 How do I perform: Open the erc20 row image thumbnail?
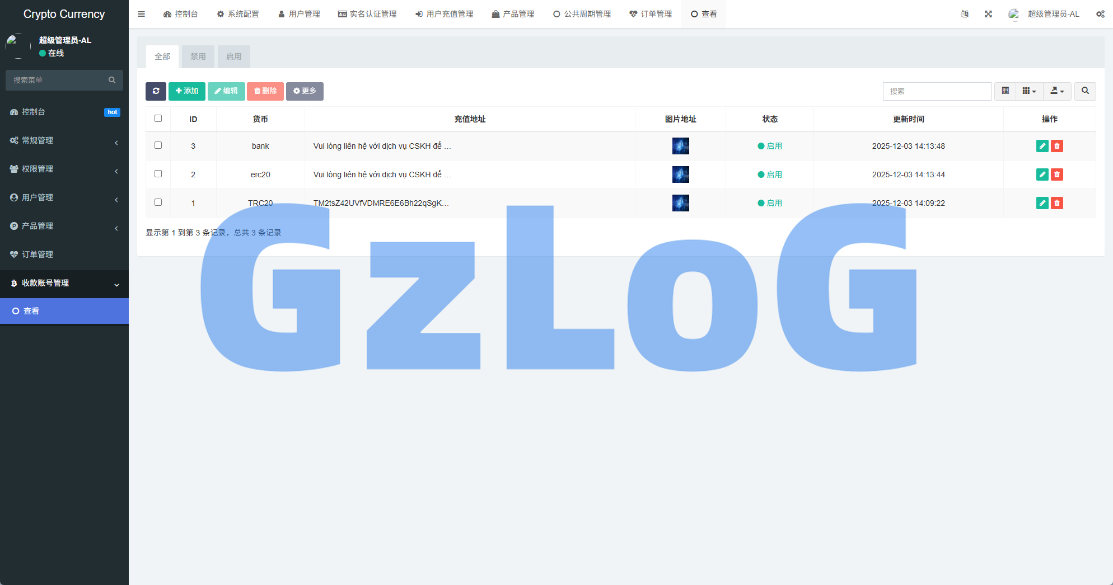[x=680, y=174]
